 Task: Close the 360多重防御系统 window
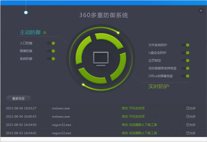click(201, 11)
